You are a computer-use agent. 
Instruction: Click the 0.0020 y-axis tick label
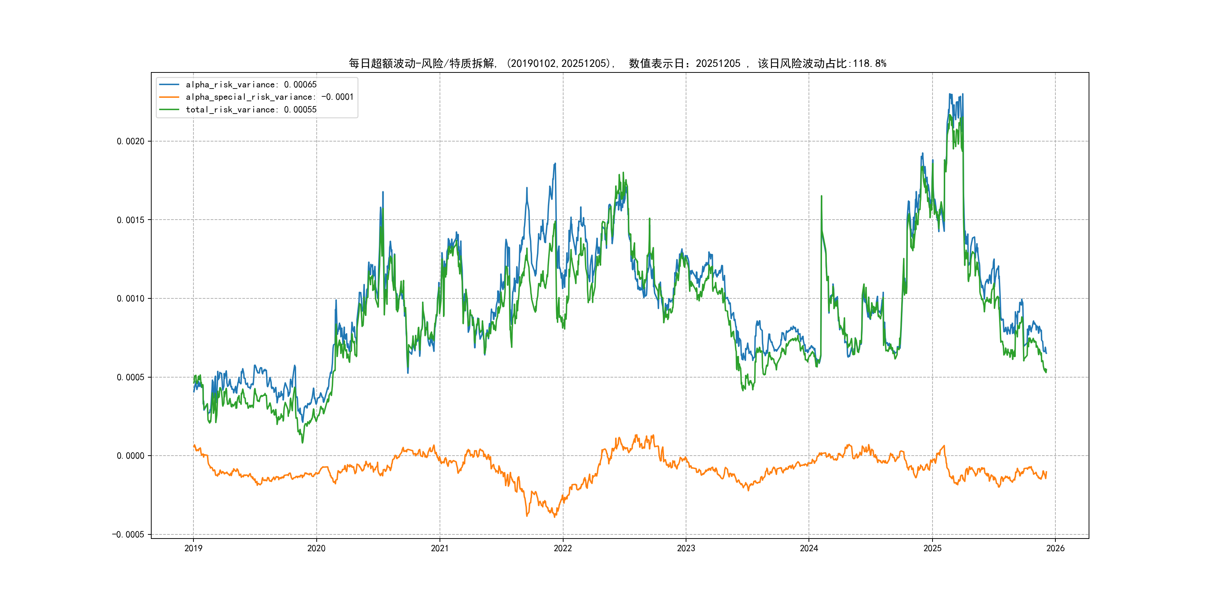pos(130,142)
